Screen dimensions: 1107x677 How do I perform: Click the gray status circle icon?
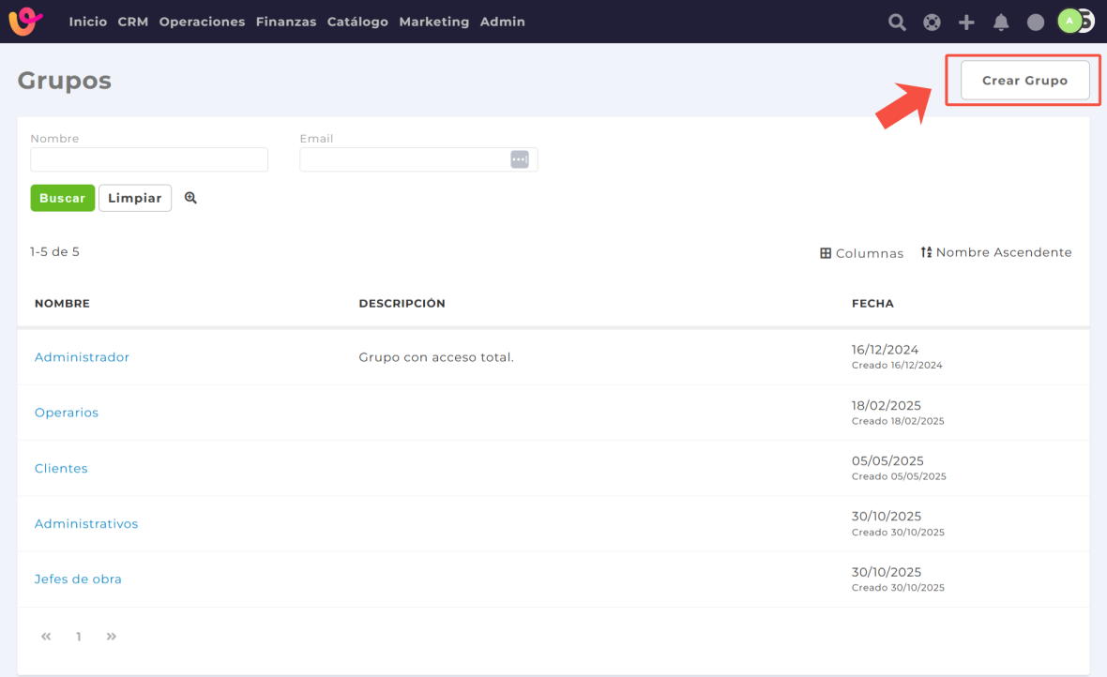click(1036, 23)
